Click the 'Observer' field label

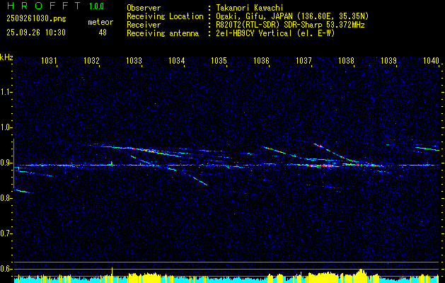pyautogui.click(x=144, y=8)
